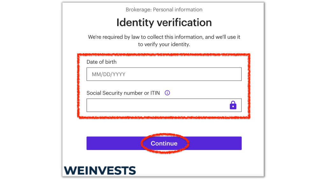
Task: Click the 'verify your identity' sentence line
Action: [164, 44]
